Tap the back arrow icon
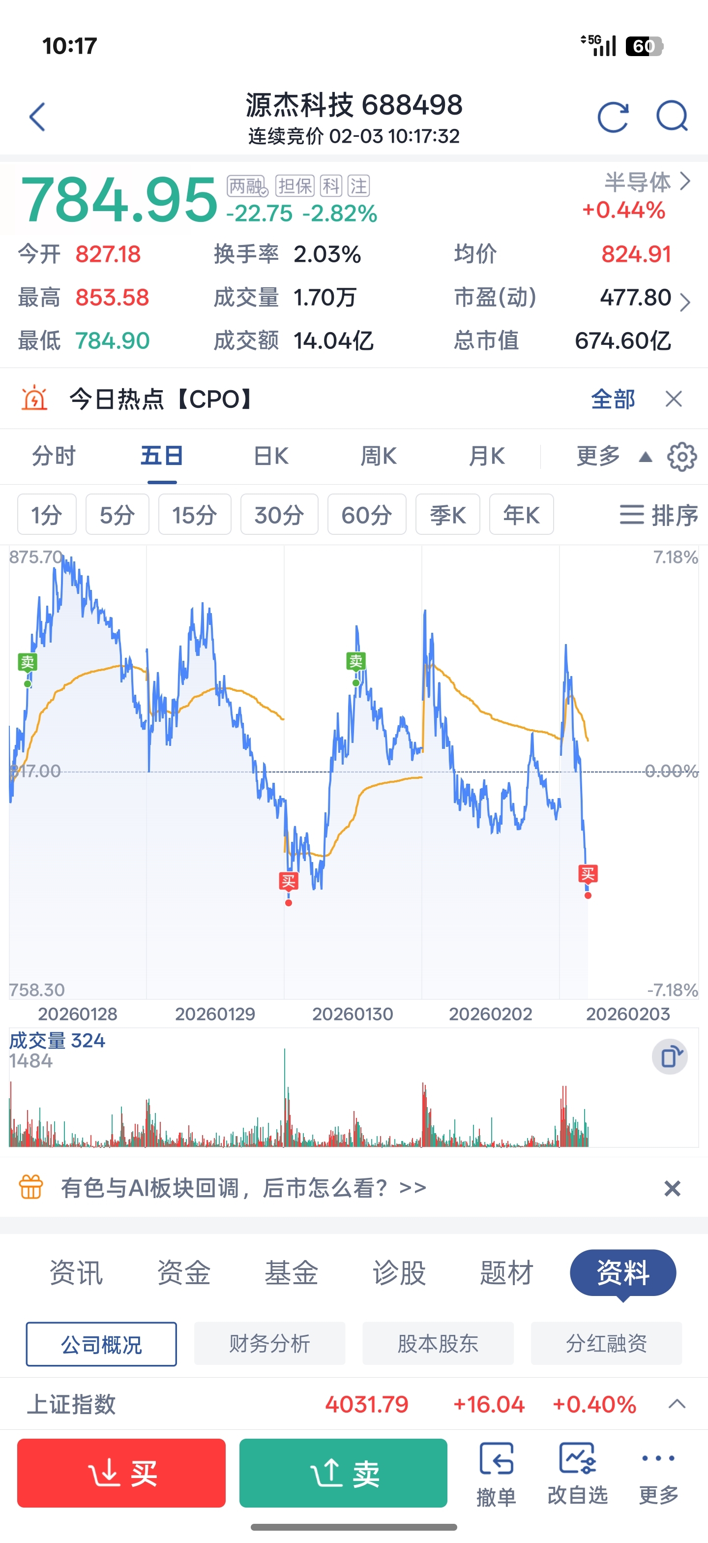The height and width of the screenshot is (1543, 708). (x=37, y=116)
